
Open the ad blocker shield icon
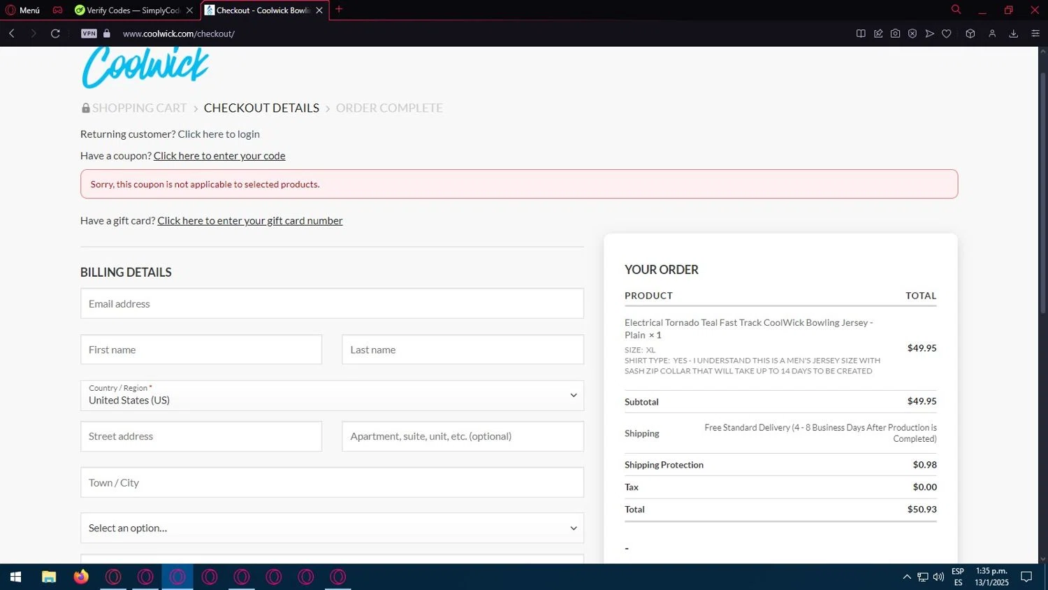pos(912,34)
